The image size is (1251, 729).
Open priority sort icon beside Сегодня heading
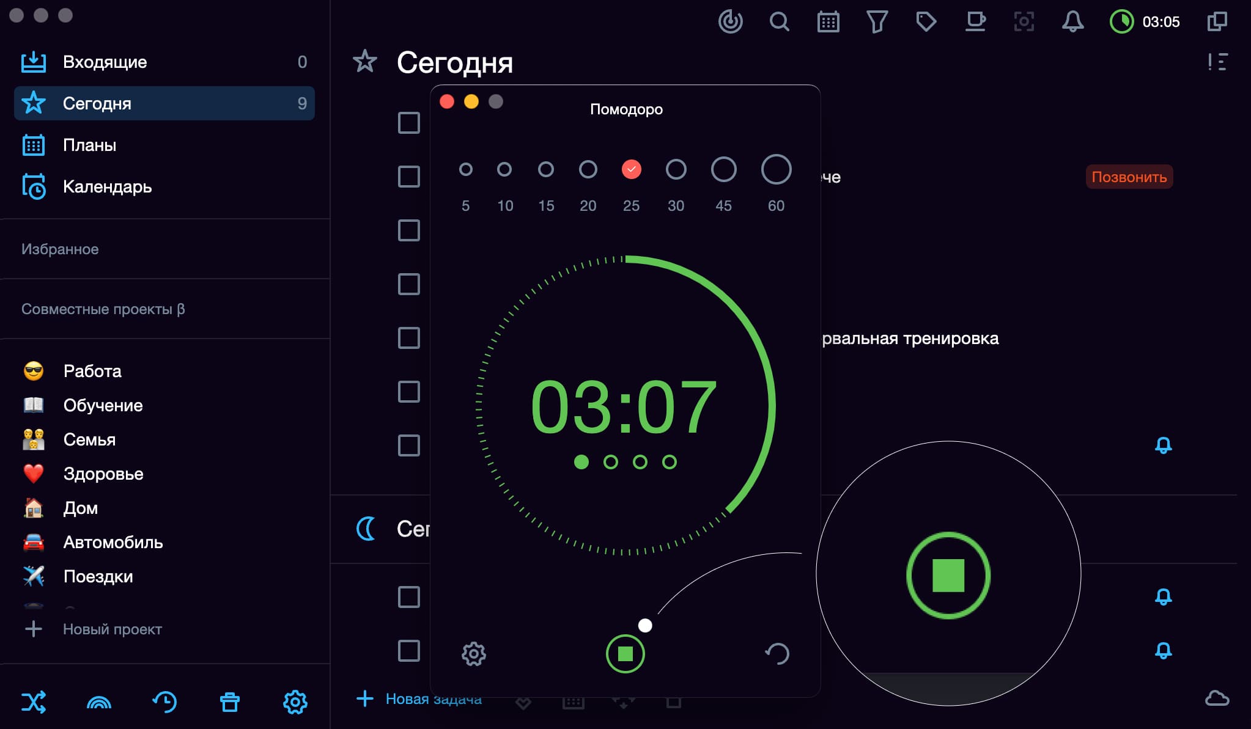tap(1217, 62)
